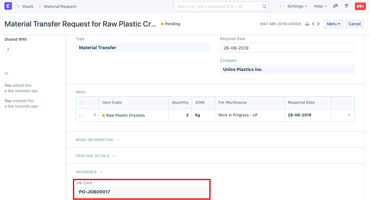Add a user under Shared With

pyautogui.click(x=8, y=49)
